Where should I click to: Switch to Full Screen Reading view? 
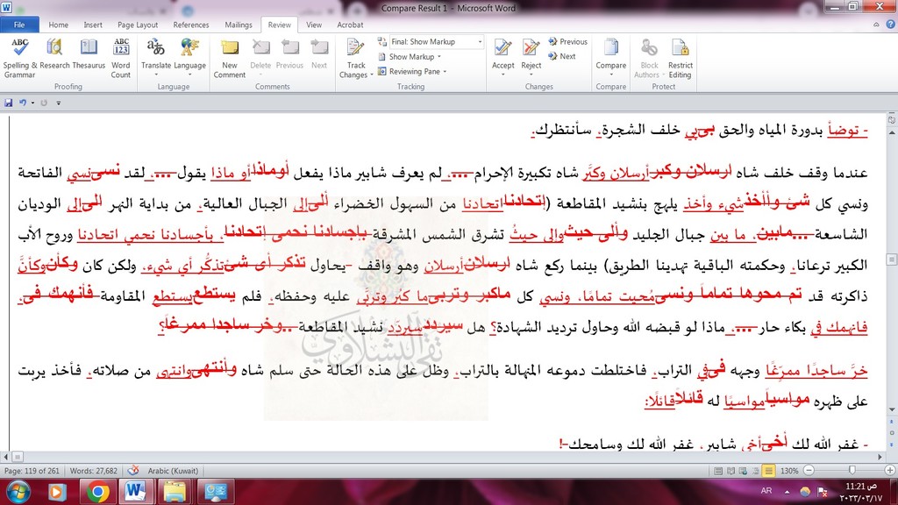pos(731,471)
